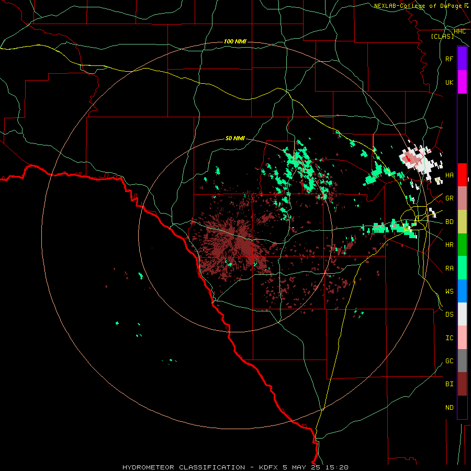Click the ND legend label

[x=449, y=408]
